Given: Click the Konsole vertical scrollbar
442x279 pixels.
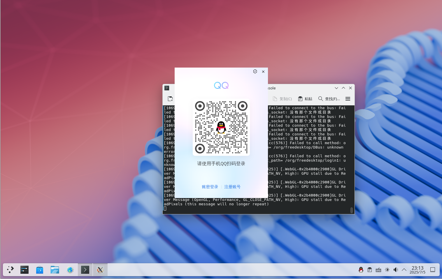Looking at the screenshot, I should point(352,210).
